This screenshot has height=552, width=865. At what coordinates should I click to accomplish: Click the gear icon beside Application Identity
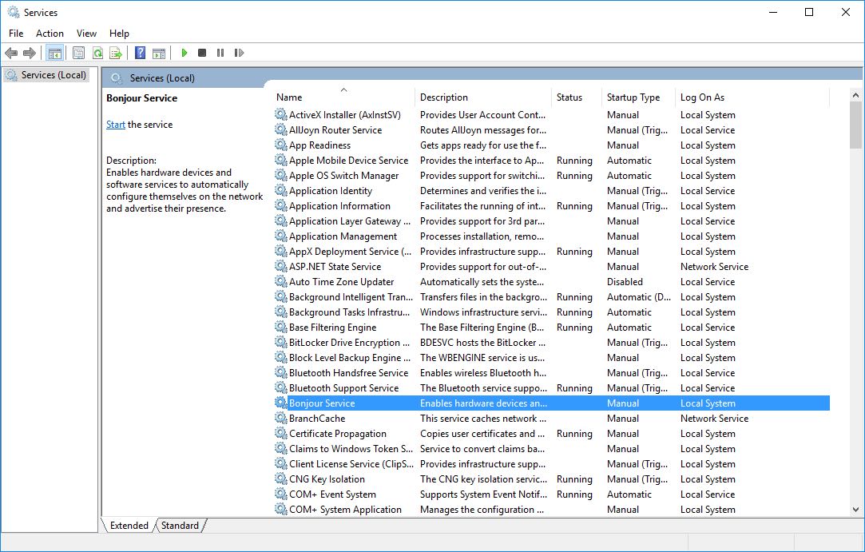tap(281, 190)
